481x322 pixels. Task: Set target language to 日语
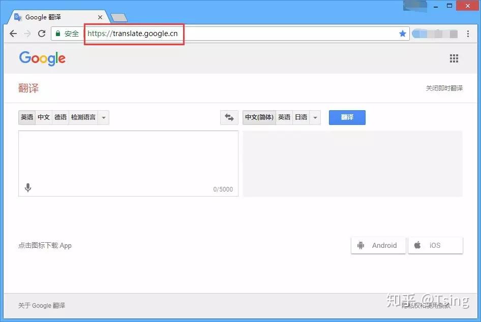tap(300, 117)
